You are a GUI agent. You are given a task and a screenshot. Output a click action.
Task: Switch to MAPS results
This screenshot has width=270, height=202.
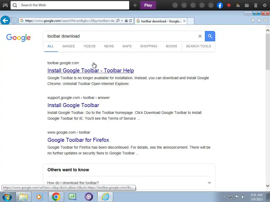127,46
